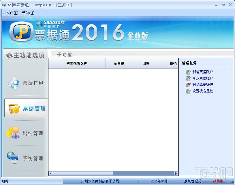Screen dimensions: 235x185
Task: Click status bar user 系统管理员
Action: (193, 181)
